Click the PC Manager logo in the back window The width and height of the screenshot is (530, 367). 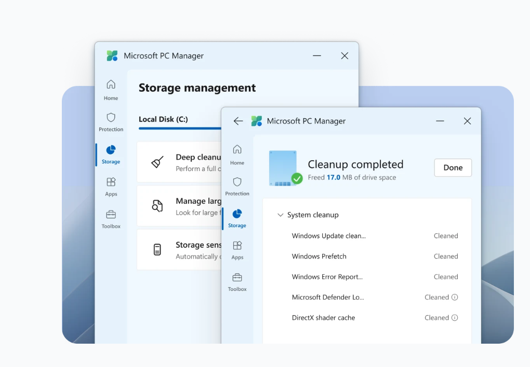[x=112, y=55]
